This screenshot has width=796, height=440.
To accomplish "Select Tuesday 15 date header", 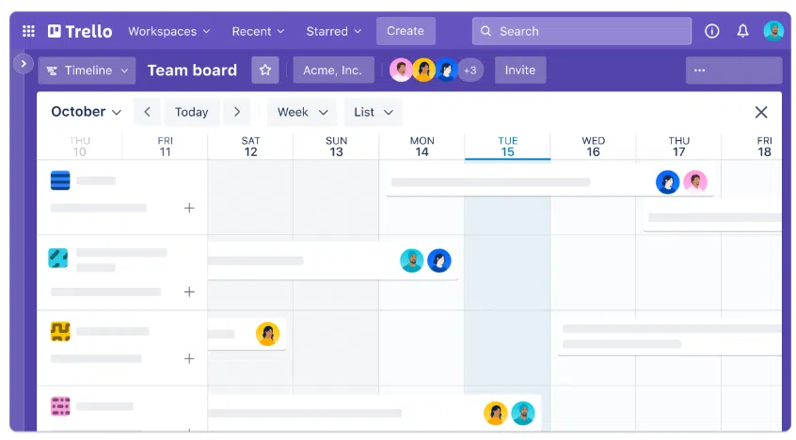I will click(507, 147).
